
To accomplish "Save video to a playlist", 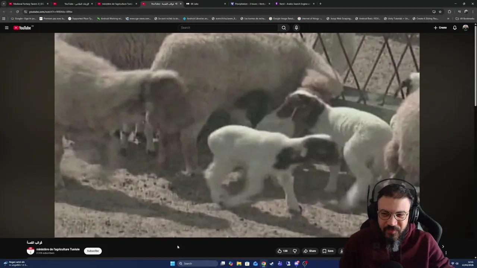I will coord(328,251).
